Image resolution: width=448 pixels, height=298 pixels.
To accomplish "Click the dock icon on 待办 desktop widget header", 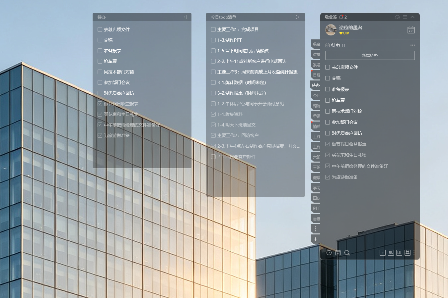I will click(x=185, y=17).
